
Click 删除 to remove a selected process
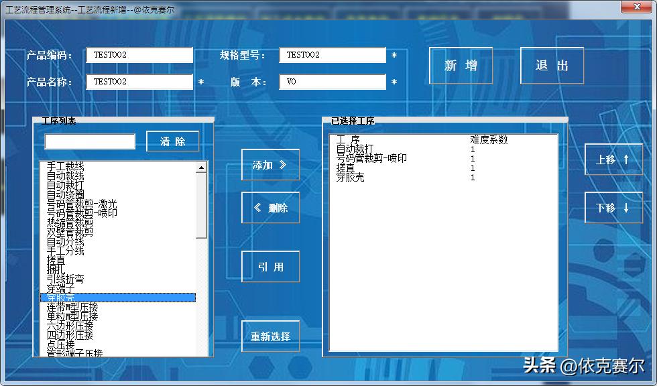point(270,208)
